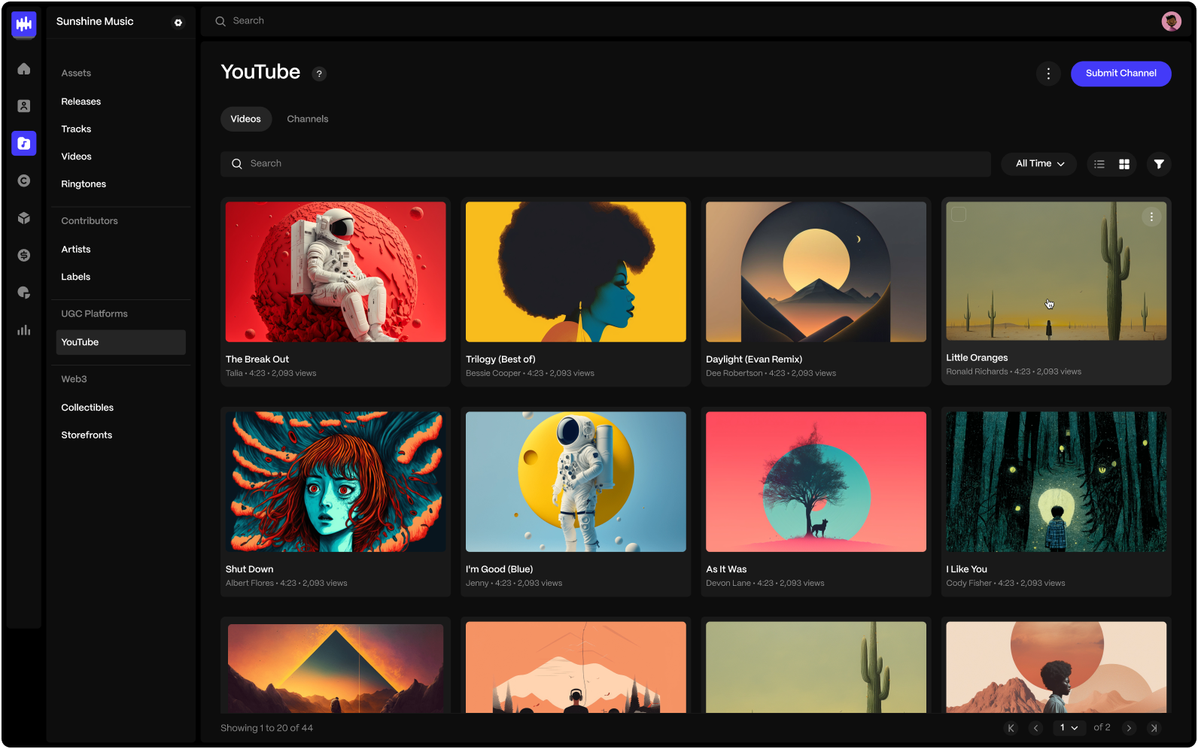1198x749 pixels.
Task: Open Videos in the sidebar
Action: click(76, 156)
